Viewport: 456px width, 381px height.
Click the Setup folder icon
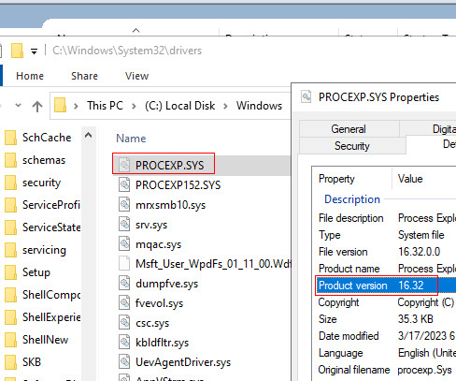(x=10, y=272)
